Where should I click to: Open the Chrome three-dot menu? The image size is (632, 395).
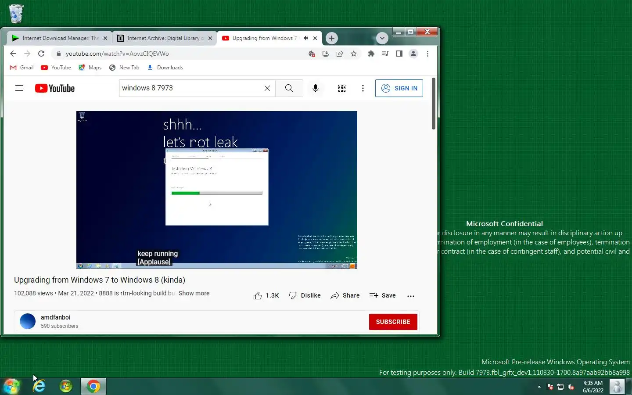[427, 54]
